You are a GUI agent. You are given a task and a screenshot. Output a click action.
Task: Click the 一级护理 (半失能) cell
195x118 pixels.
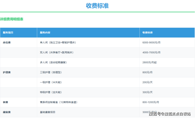(x=51, y=82)
